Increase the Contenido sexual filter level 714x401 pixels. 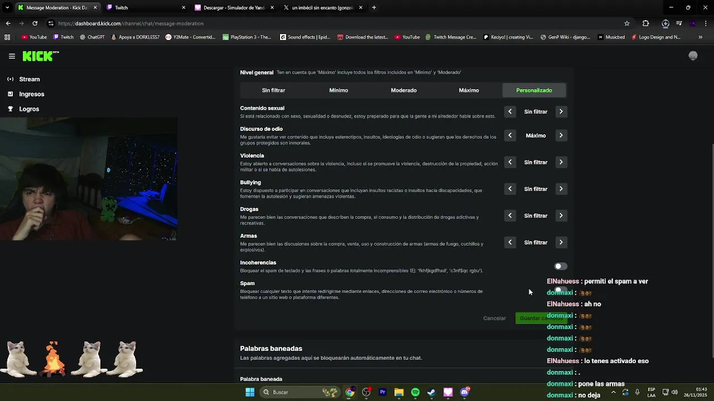[x=561, y=112]
